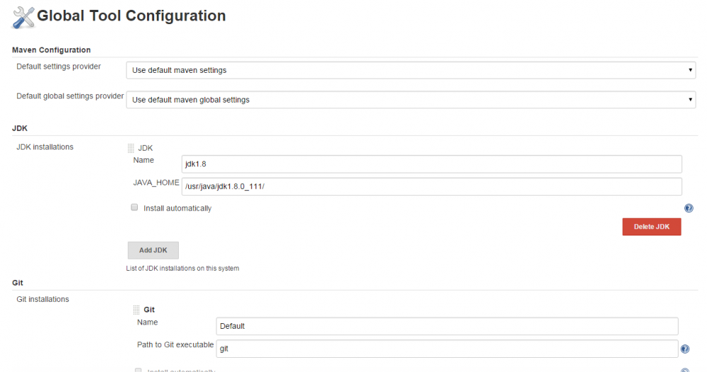The height and width of the screenshot is (372, 707).
Task: Click the Global Tool Configuration page title
Action: coord(132,16)
